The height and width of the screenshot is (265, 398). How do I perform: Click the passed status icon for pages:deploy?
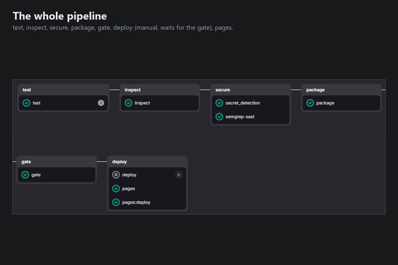click(116, 202)
